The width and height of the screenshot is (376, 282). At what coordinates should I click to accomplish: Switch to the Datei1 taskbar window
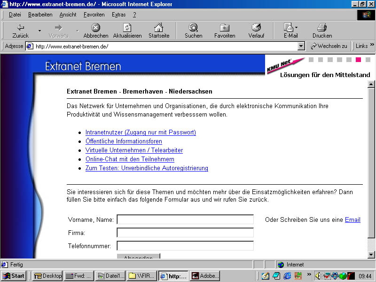(x=110, y=276)
